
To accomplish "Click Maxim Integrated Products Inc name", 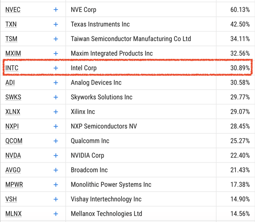I will coord(112,54).
